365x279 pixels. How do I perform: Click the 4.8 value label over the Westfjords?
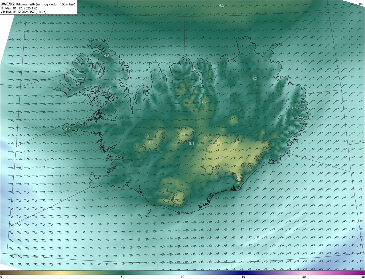coord(107,56)
